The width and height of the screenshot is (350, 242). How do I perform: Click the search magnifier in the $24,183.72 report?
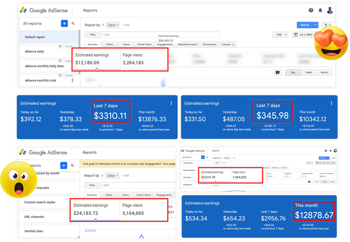coord(72,166)
